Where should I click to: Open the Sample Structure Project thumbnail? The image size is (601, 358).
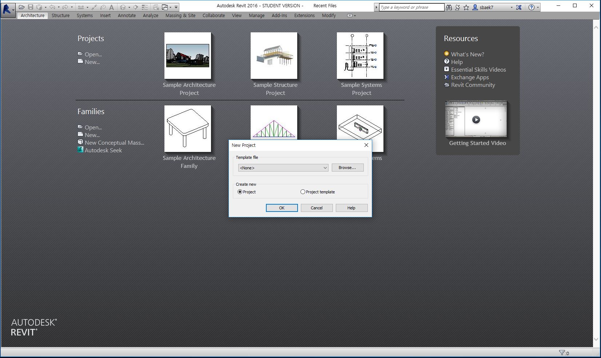tap(274, 56)
